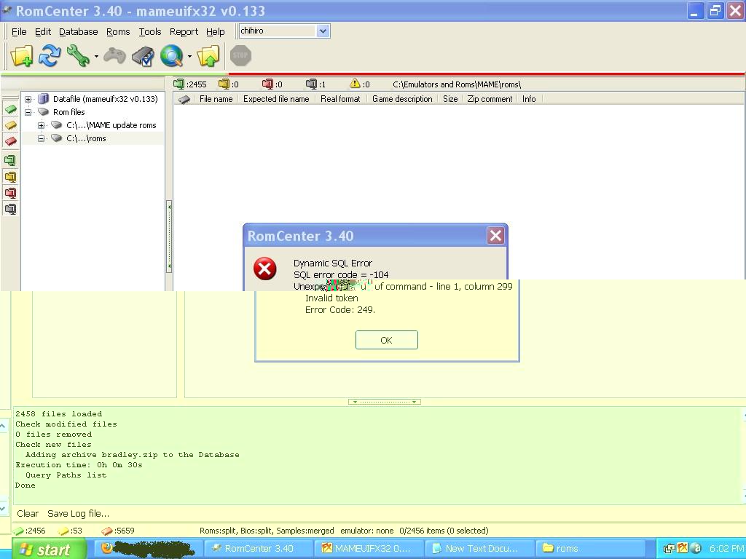
Task: Select the green wrench fix tool
Action: tap(77, 56)
